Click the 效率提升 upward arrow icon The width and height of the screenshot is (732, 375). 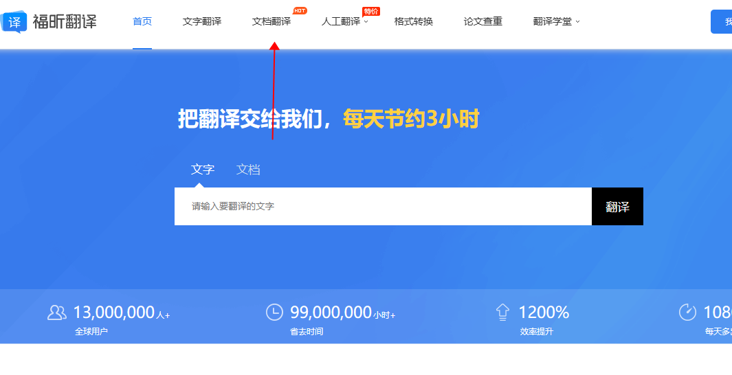502,312
